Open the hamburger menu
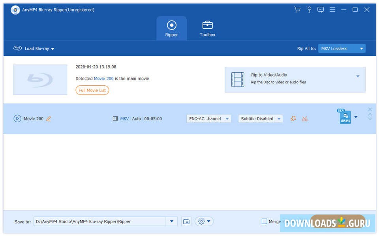The height and width of the screenshot is (236, 379). (x=332, y=9)
